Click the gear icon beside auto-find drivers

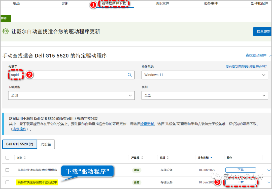point(6,31)
